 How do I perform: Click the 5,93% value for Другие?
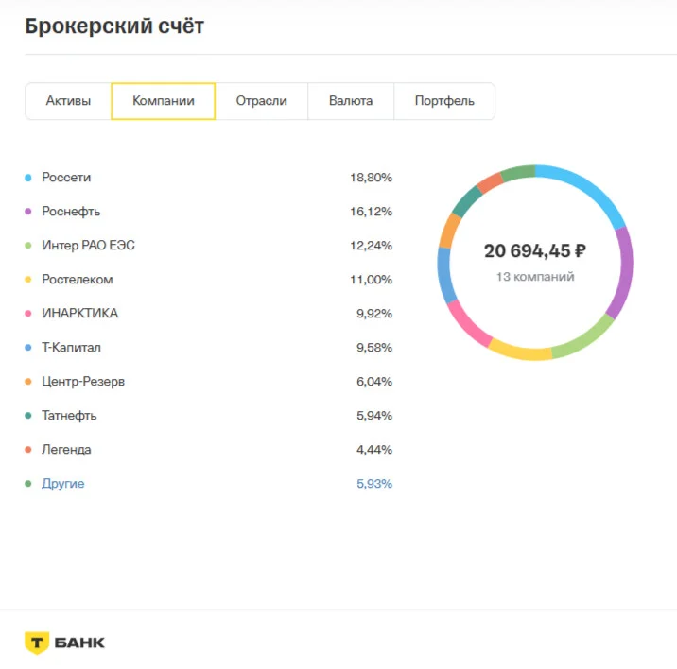(374, 484)
